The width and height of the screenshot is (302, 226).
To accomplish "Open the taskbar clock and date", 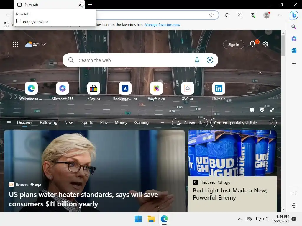I will [x=281, y=219].
